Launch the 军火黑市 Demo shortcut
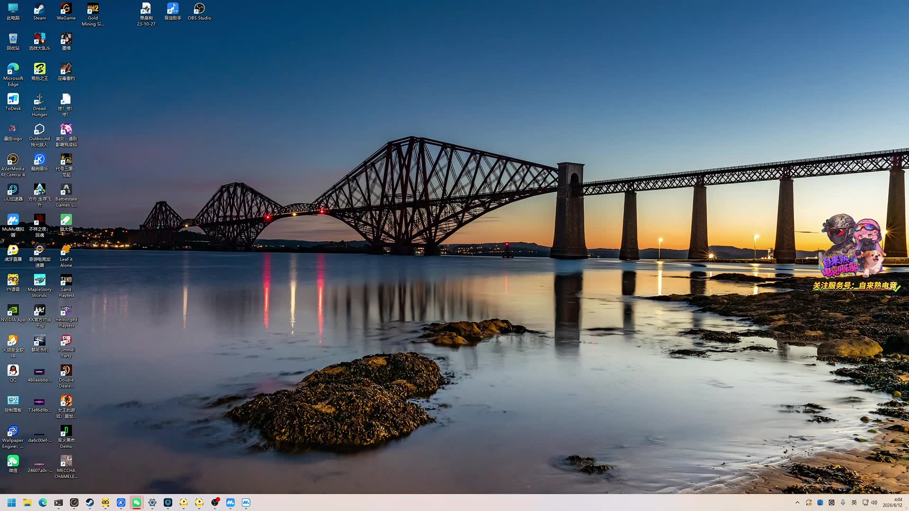The height and width of the screenshot is (511, 909). pyautogui.click(x=66, y=437)
